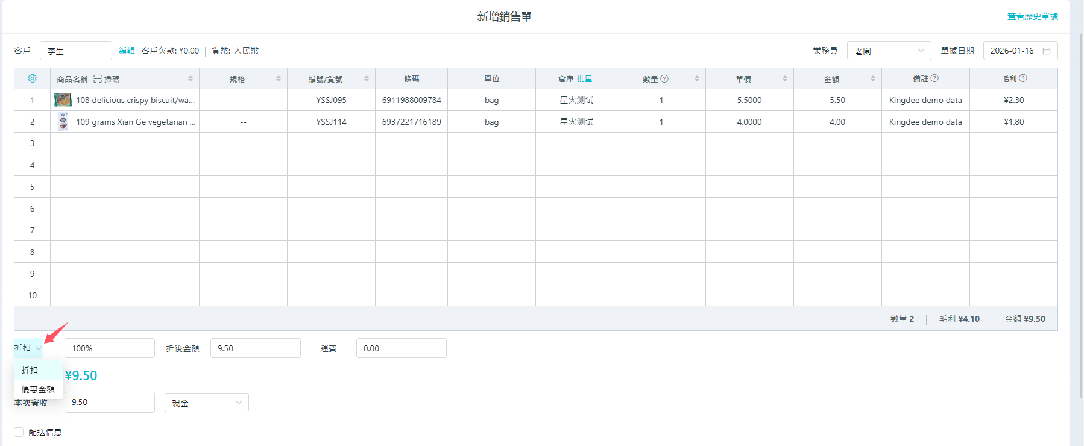Enable the 配送信息 checkbox
The width and height of the screenshot is (1084, 446).
[x=19, y=432]
